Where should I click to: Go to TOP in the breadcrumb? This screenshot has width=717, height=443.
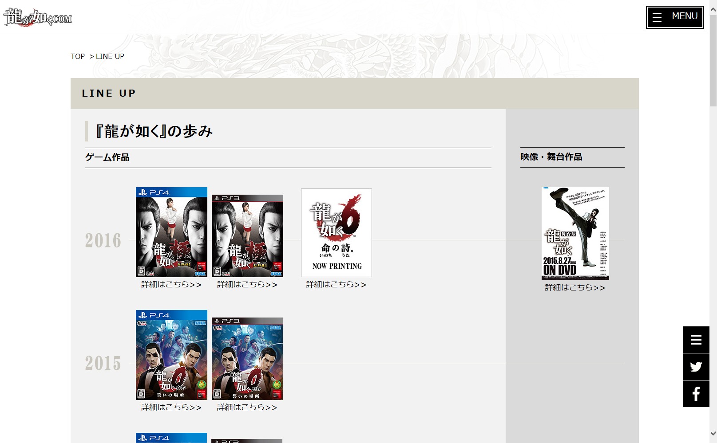click(x=78, y=56)
